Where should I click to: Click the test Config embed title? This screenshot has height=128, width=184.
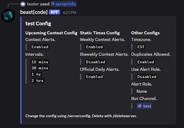tap(38, 23)
